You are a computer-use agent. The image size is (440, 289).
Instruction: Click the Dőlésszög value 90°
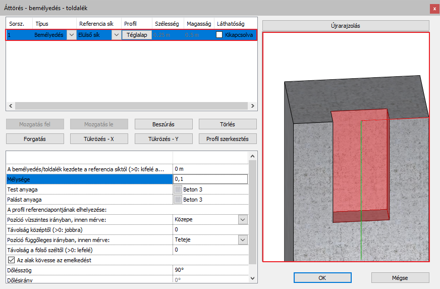210,270
